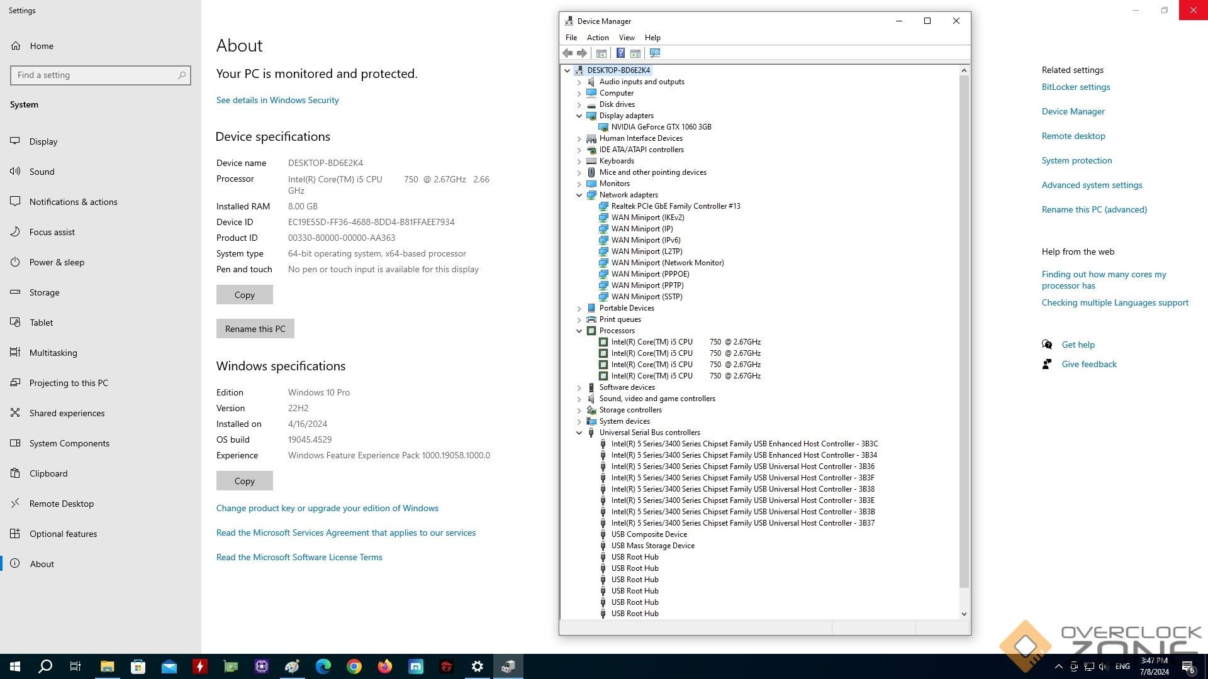Click the Rename this PC button

pyautogui.click(x=255, y=329)
